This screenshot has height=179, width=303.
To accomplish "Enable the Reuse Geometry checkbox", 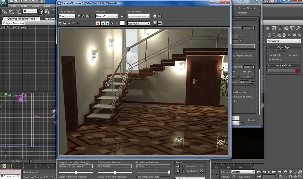I will coord(183,166).
